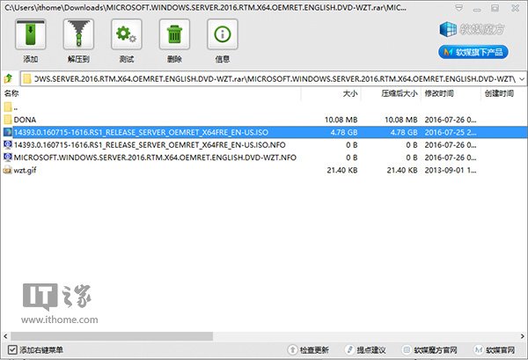Select the DONA folder
The width and height of the screenshot is (528, 360).
click(25, 118)
